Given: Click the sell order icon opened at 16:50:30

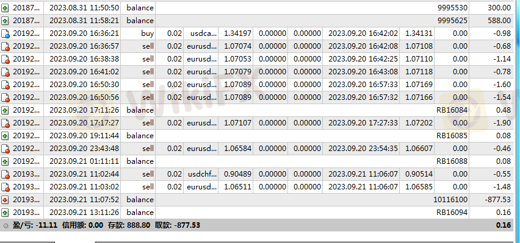Looking at the screenshot, I should coord(5,85).
